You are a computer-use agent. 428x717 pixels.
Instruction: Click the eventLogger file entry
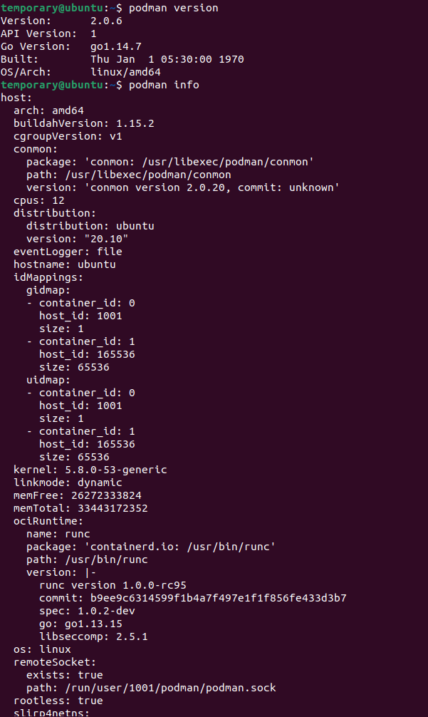tap(68, 252)
